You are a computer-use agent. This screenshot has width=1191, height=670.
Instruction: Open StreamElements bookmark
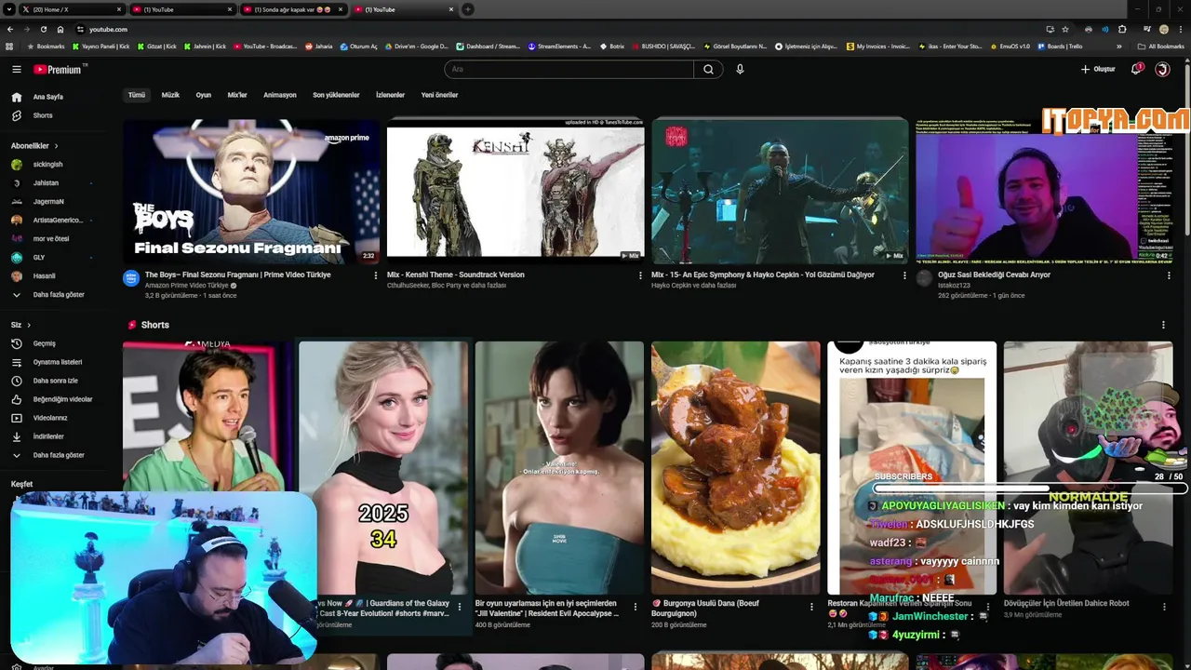point(559,46)
